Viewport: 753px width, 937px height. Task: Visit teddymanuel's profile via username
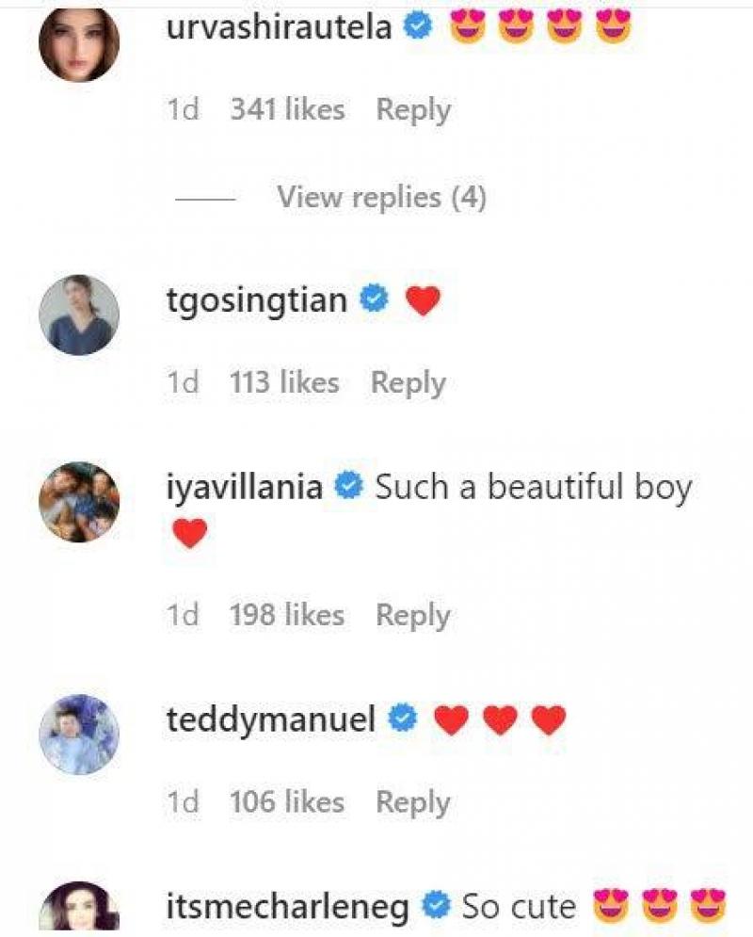coord(271,720)
